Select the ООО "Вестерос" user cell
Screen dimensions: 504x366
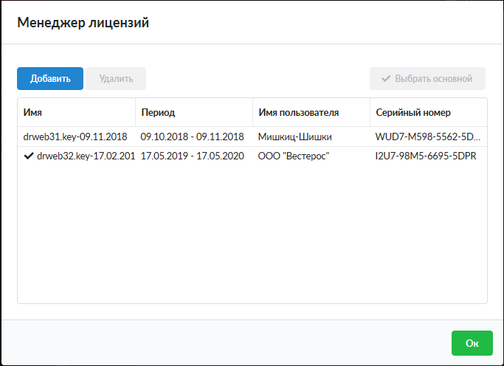(x=294, y=156)
